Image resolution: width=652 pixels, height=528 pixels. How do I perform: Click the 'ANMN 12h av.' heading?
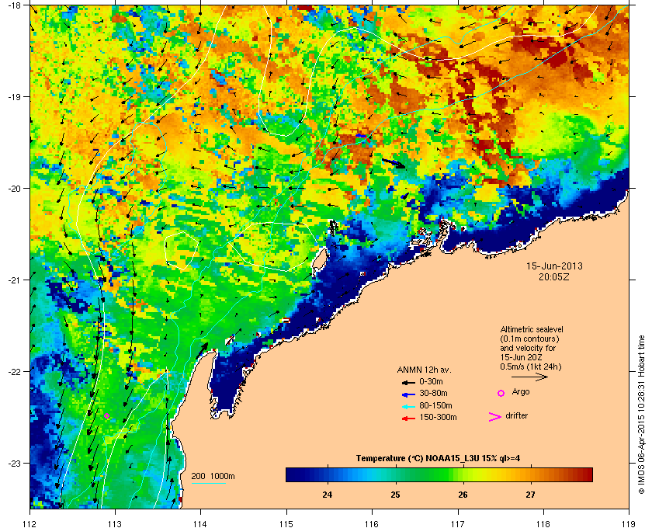coord(424,370)
